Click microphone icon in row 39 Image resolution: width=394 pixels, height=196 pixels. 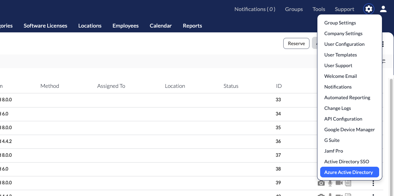point(330,183)
